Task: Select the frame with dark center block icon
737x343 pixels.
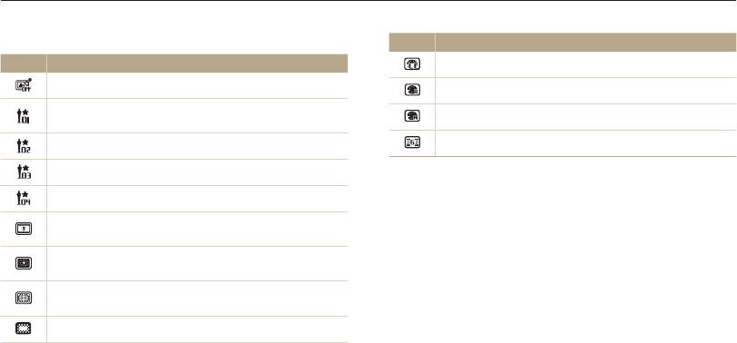Action: coord(23,263)
